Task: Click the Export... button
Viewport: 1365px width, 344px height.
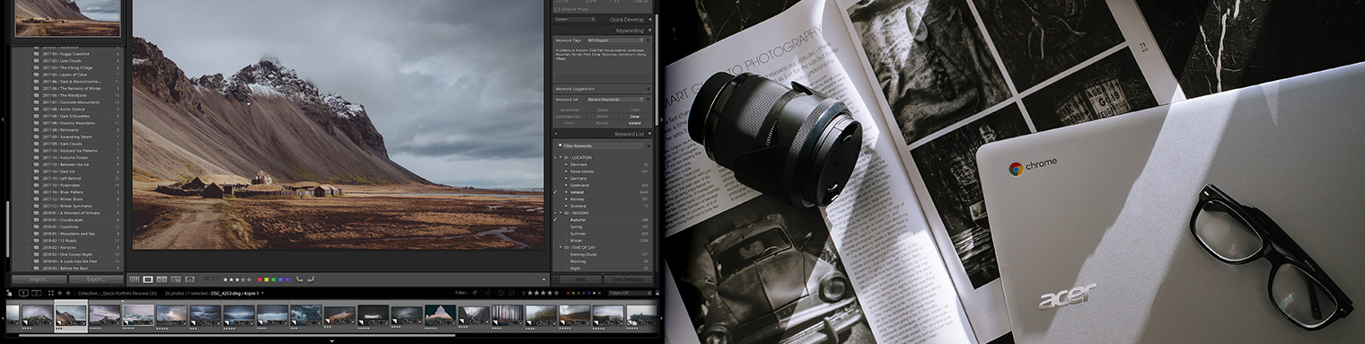Action: pyautogui.click(x=95, y=279)
